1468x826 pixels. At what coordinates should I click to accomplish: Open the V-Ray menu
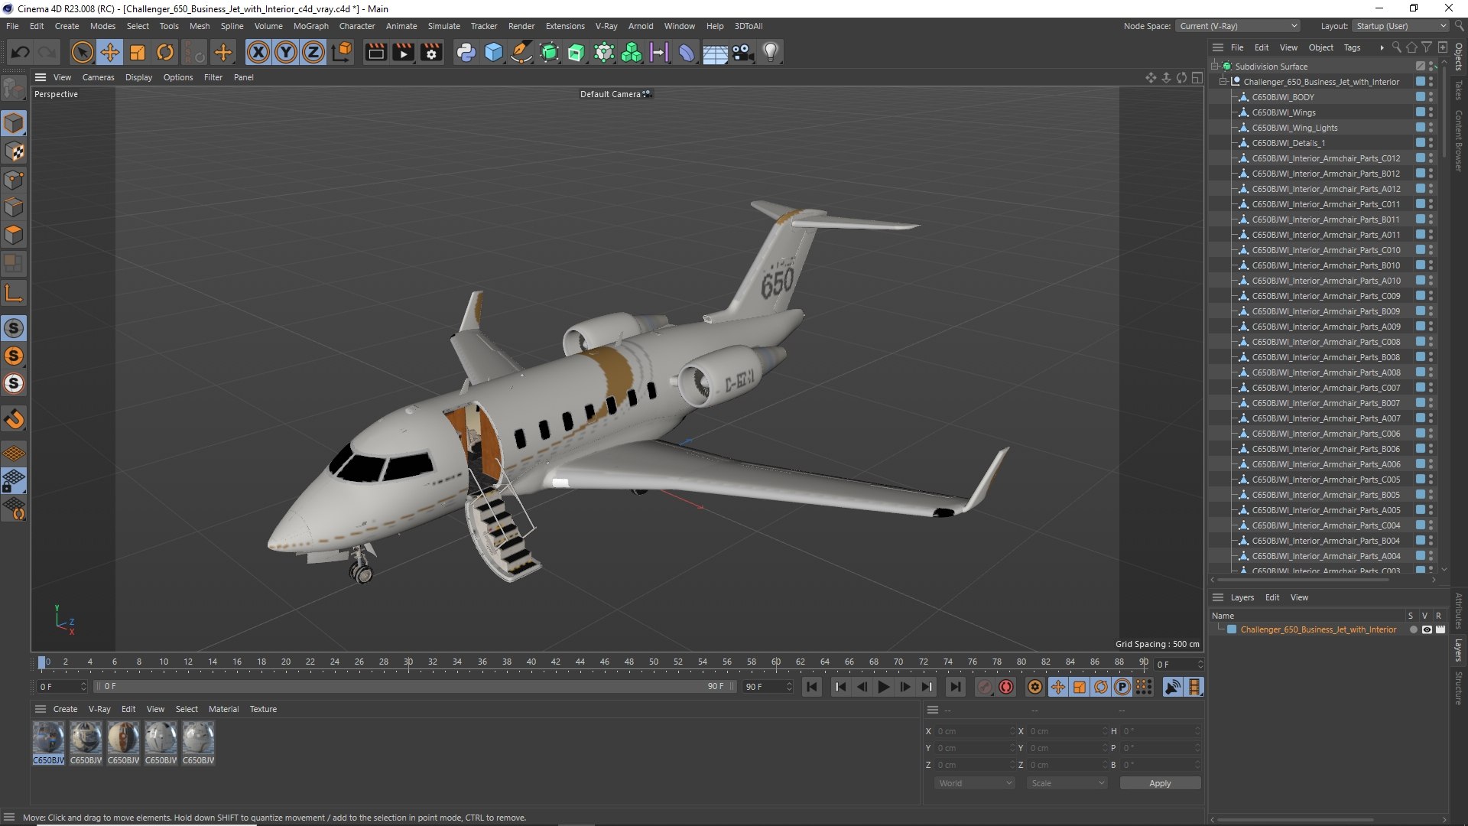606,26
